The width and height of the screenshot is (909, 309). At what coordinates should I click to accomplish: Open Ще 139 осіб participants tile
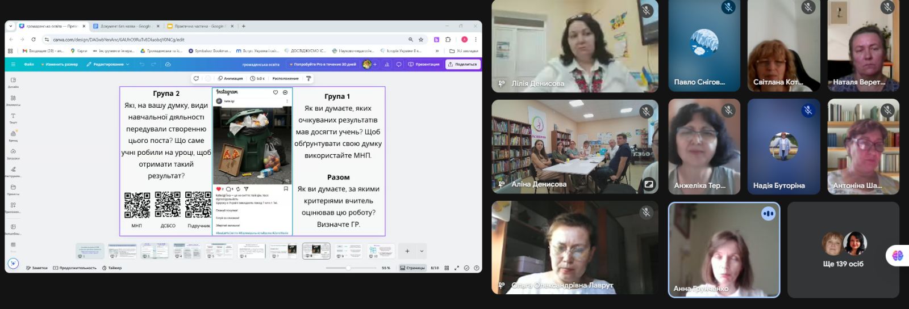click(x=843, y=250)
